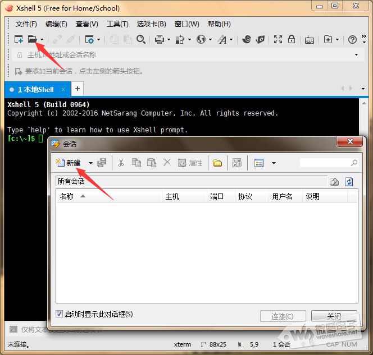
Task: Click the magnifier find icon in toolbar
Action: click(141, 39)
